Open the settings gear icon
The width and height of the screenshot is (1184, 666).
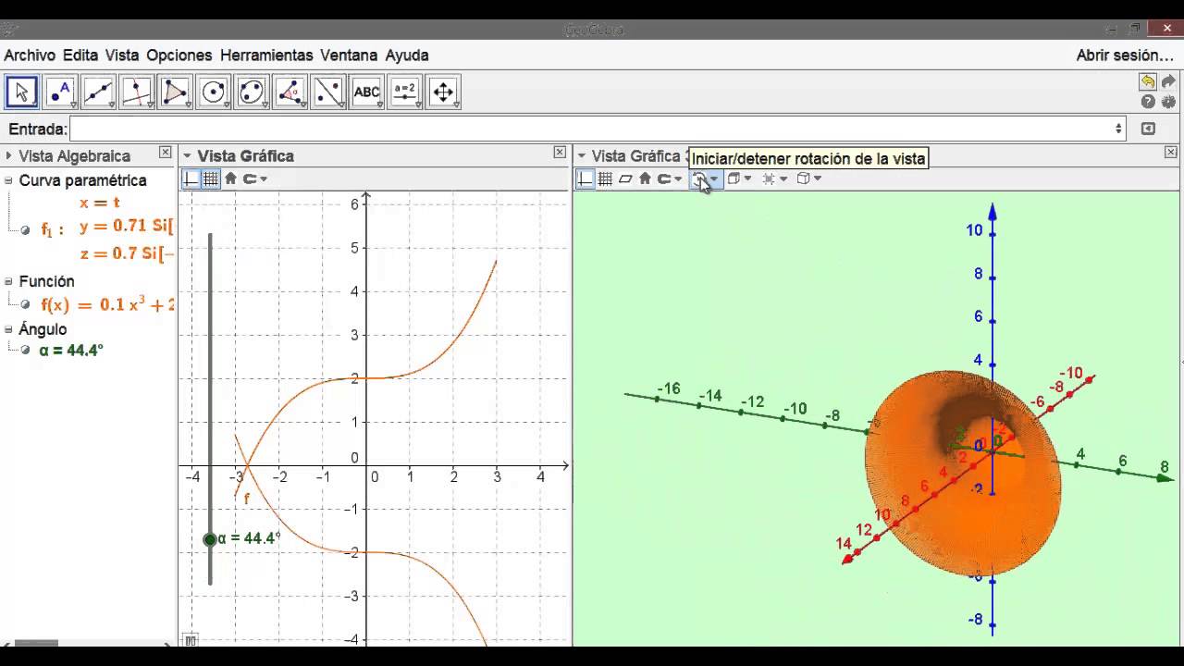click(x=1168, y=102)
